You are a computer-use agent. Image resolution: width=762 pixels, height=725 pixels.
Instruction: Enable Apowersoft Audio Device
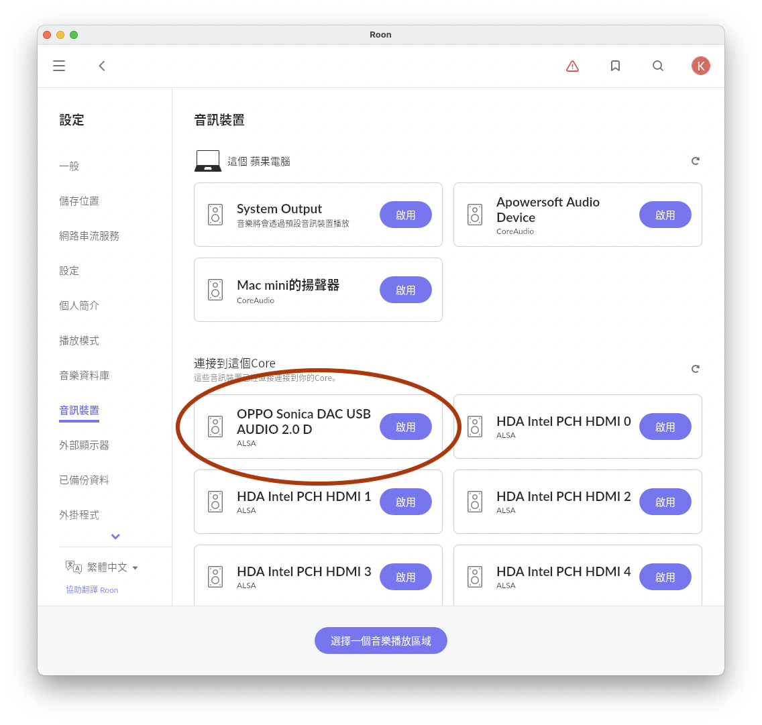(x=665, y=215)
